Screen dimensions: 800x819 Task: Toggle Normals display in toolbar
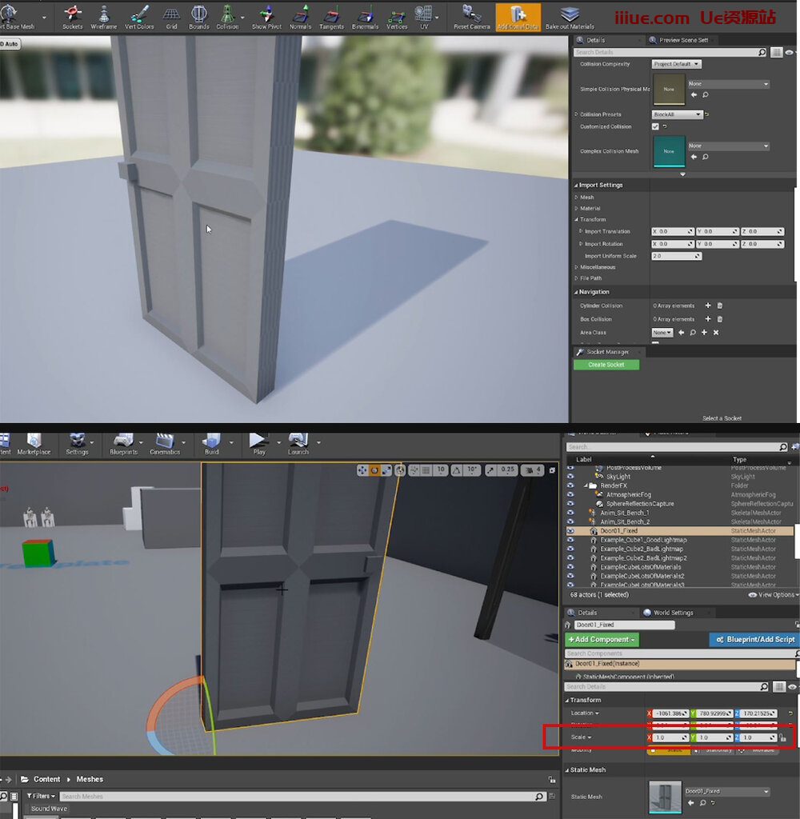(300, 16)
